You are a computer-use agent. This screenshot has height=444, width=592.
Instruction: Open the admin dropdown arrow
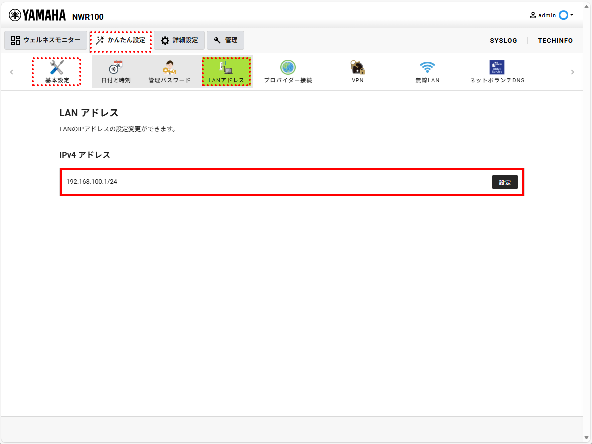(x=572, y=15)
